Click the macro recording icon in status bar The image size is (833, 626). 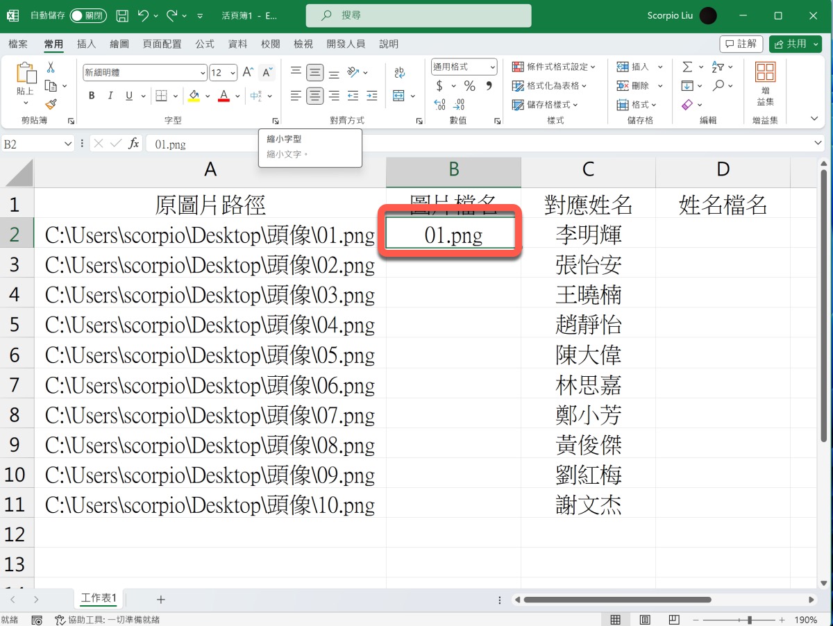pos(37,620)
